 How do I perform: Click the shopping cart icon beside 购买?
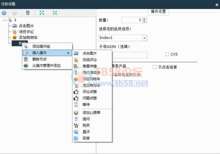click(x=76, y=125)
